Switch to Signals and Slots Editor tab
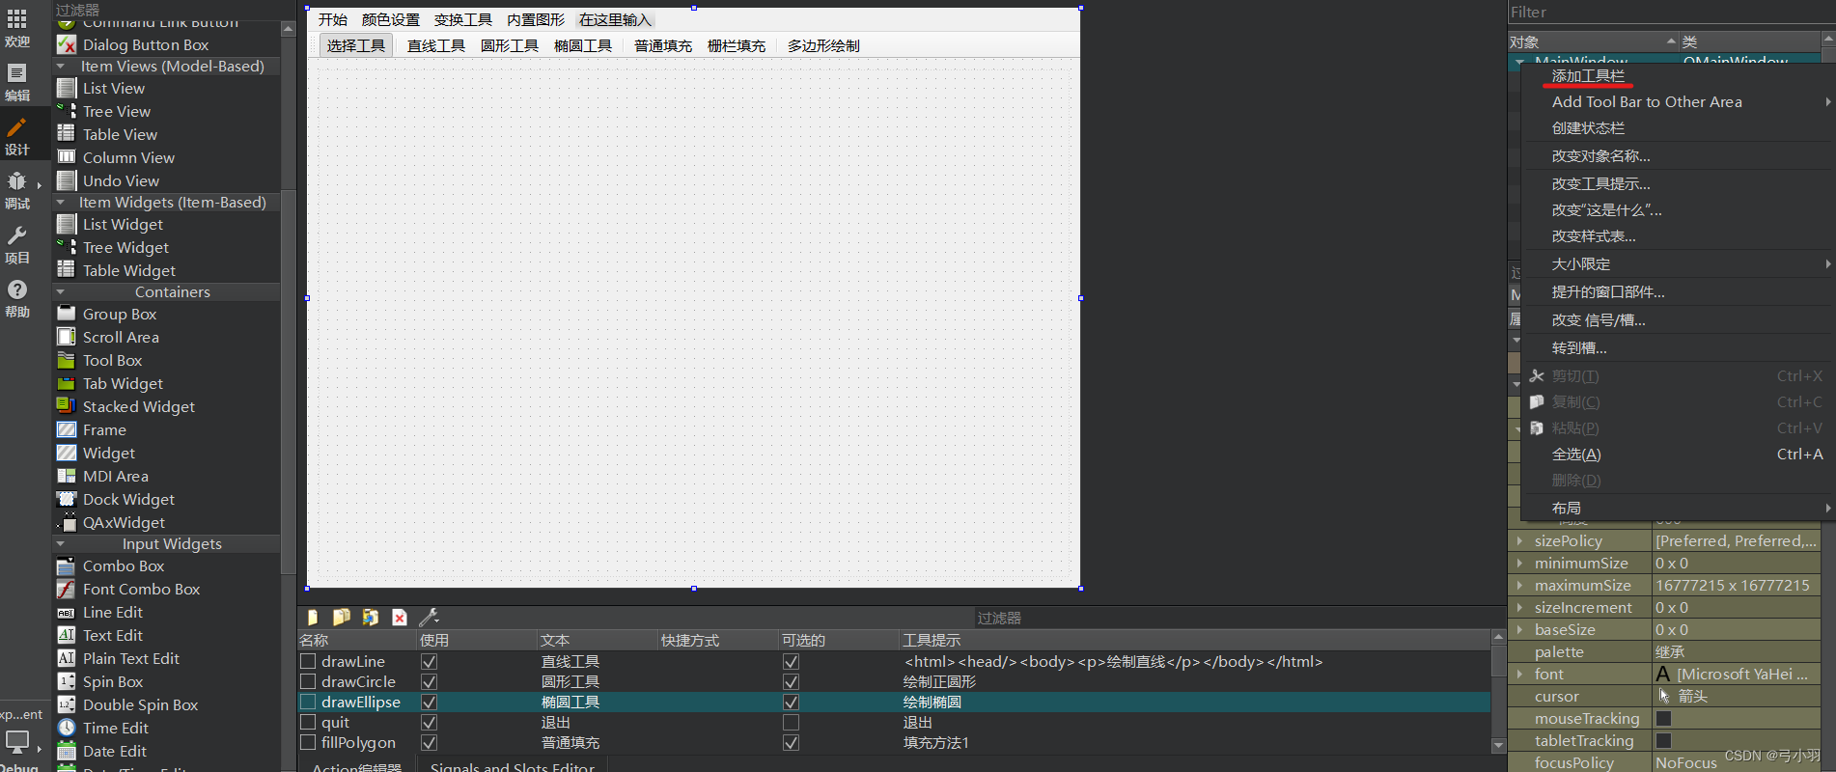This screenshot has height=772, width=1836. pyautogui.click(x=513, y=767)
